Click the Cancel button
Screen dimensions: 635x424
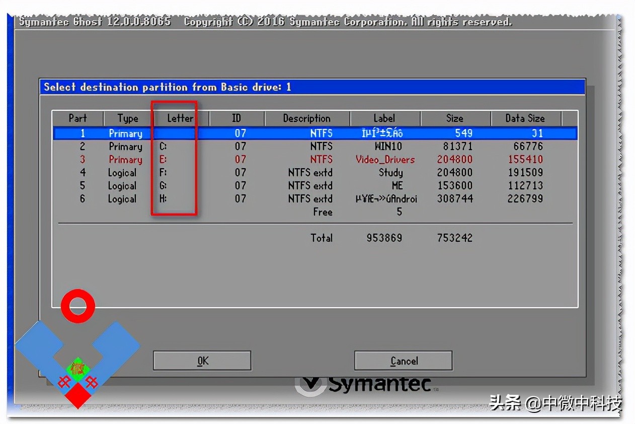[403, 361]
